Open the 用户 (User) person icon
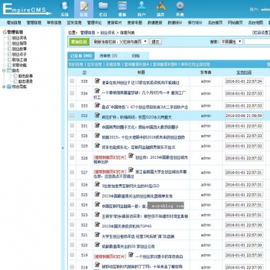 (142, 6)
